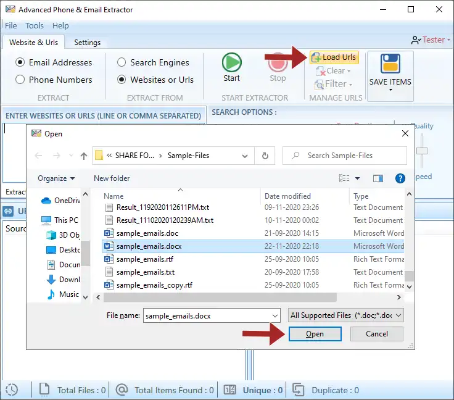Open the File name combo box dropdown
The image size is (454, 400).
275,315
